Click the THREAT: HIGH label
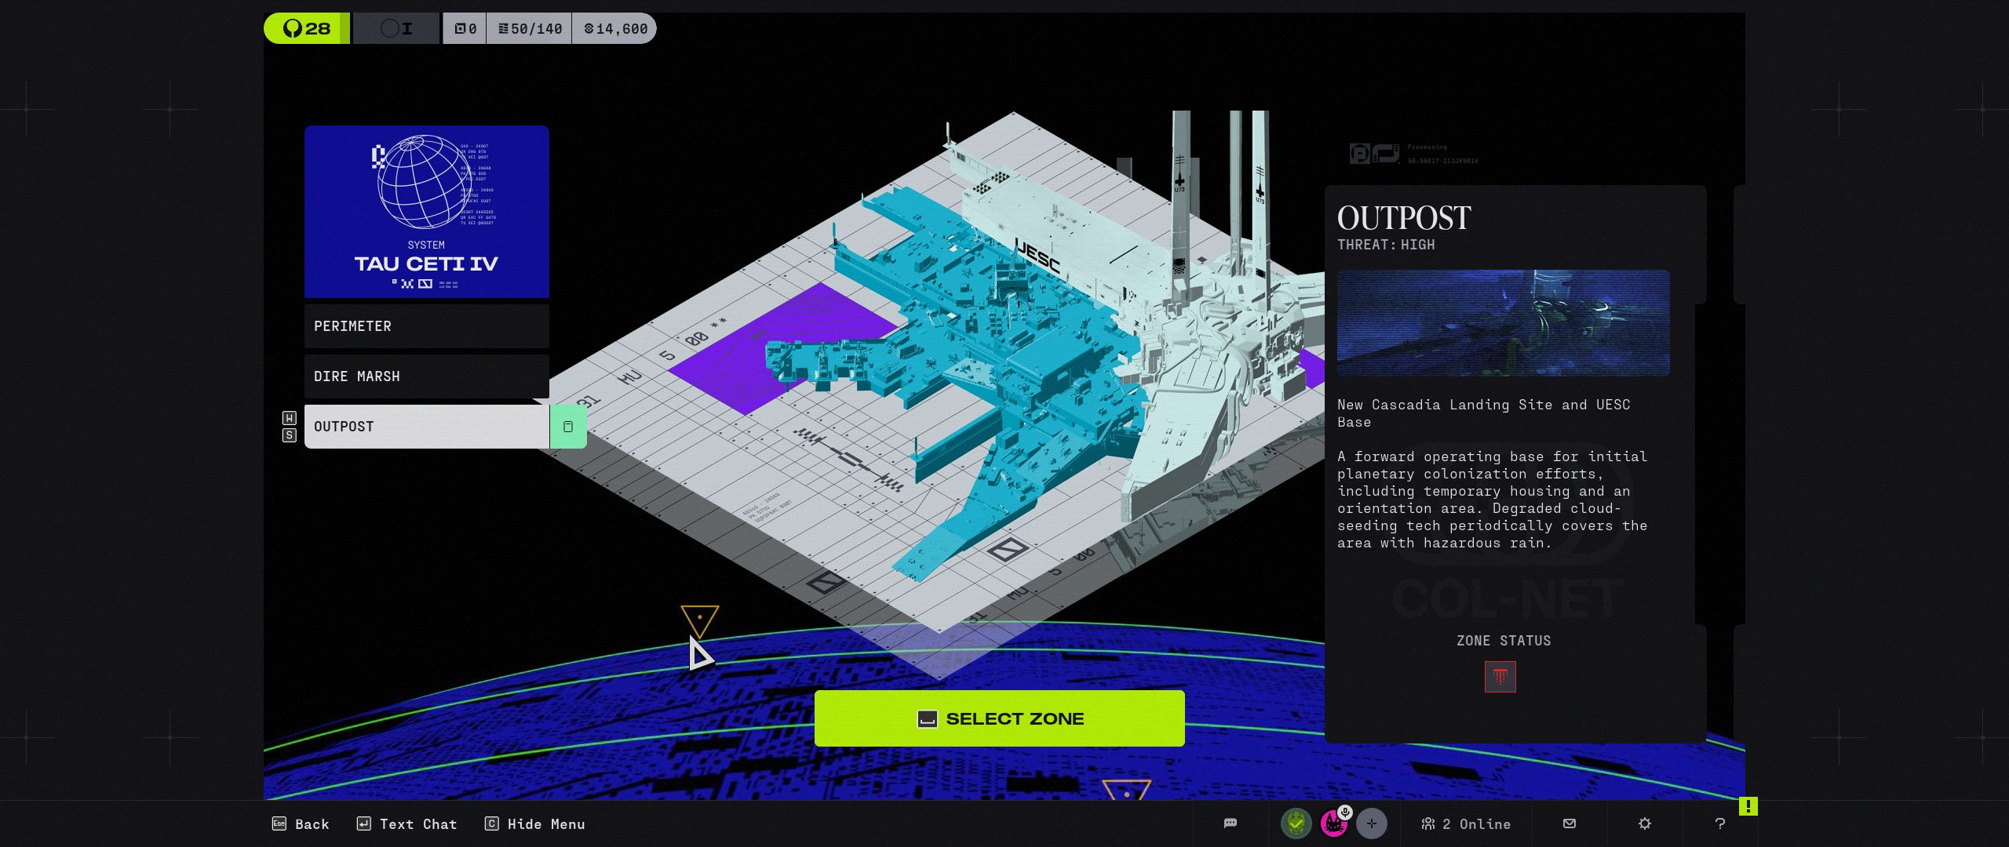The image size is (2009, 847). tap(1386, 245)
